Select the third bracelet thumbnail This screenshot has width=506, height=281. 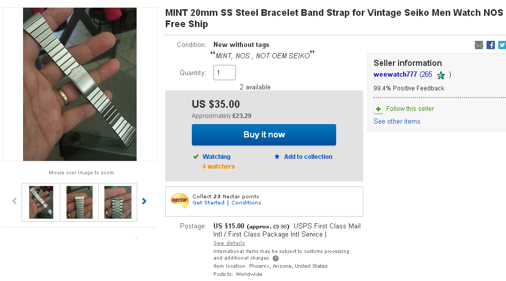click(118, 202)
